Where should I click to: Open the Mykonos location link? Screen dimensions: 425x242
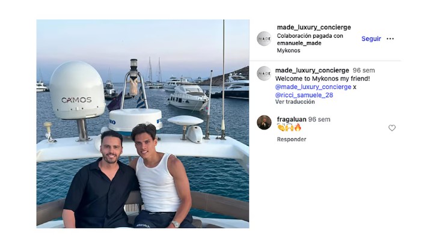coord(289,51)
